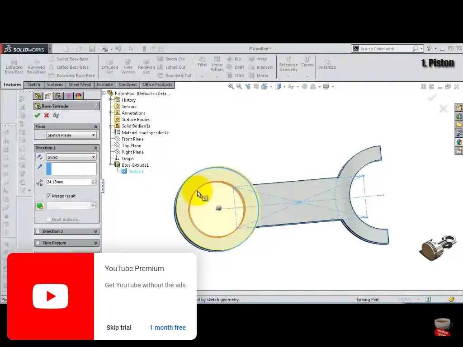The width and height of the screenshot is (463, 347).
Task: Select the Draft tool
Action: [x=236, y=67]
